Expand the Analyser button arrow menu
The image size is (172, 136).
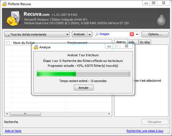click(90, 34)
